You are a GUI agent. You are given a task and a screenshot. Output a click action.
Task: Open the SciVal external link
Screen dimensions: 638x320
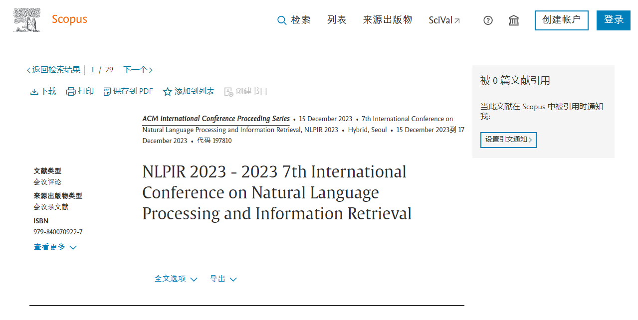click(x=444, y=20)
